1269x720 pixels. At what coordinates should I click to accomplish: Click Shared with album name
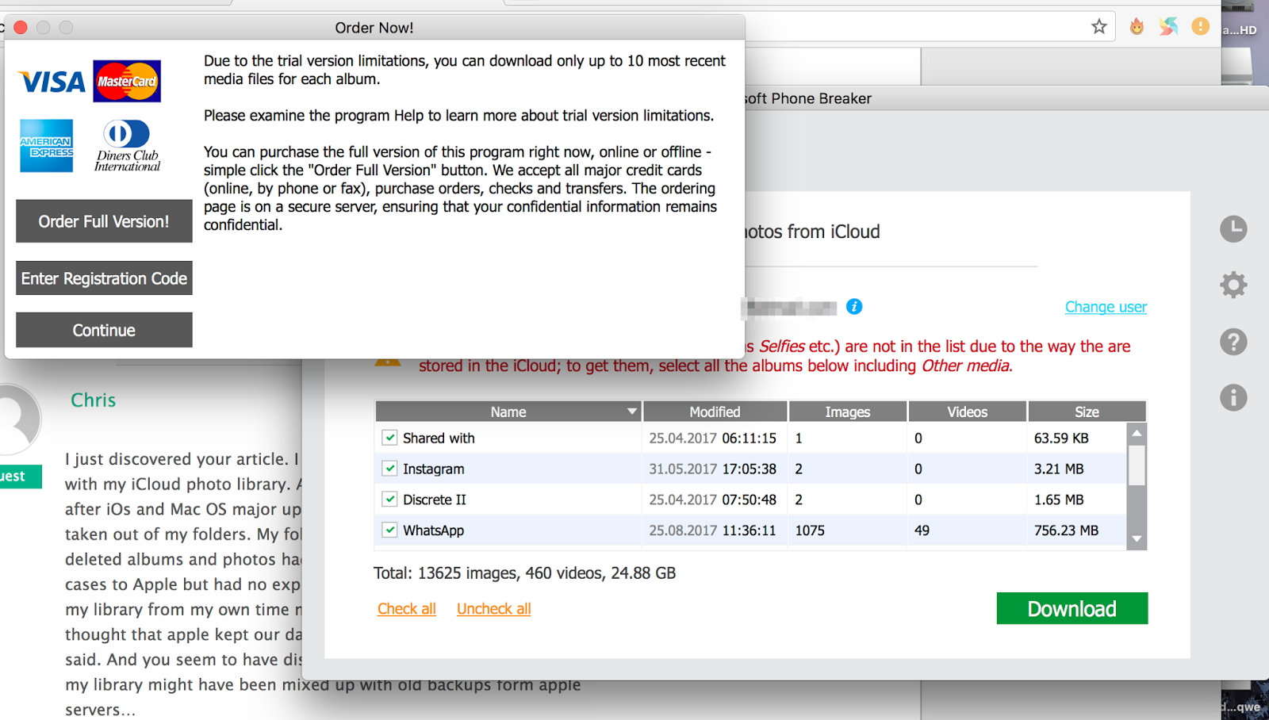(439, 438)
